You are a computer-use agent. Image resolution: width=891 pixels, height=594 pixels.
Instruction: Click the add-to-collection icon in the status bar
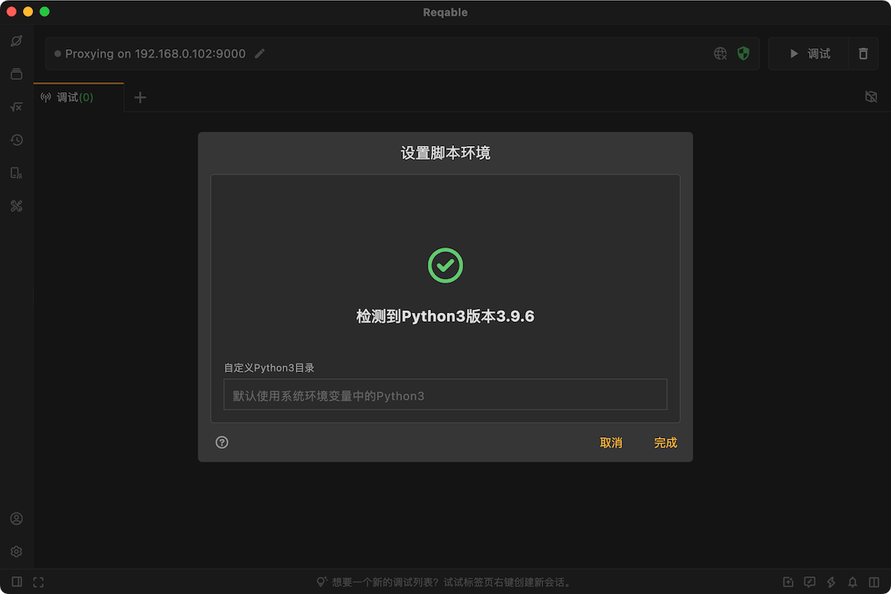tap(787, 582)
